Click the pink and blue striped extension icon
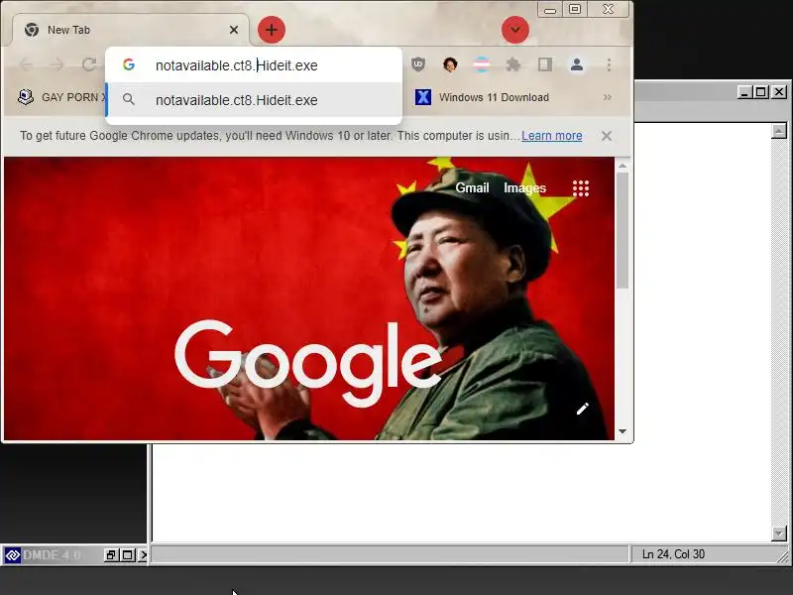Image resolution: width=793 pixels, height=595 pixels. tap(481, 64)
